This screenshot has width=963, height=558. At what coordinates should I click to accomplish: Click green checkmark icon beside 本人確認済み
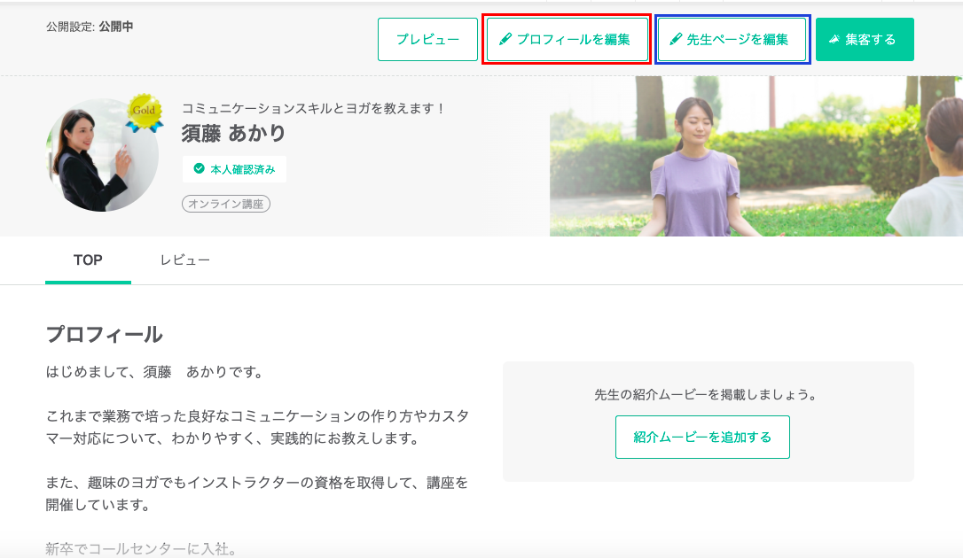pos(199,168)
